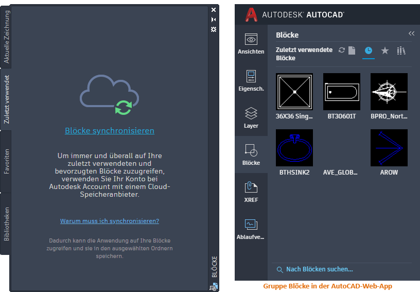420x292 pixels.
Task: Click the search magnifier icon
Action: [279, 270]
